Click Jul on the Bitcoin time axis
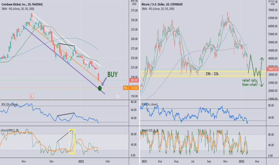Screen dimensions: 279x165 192,161
